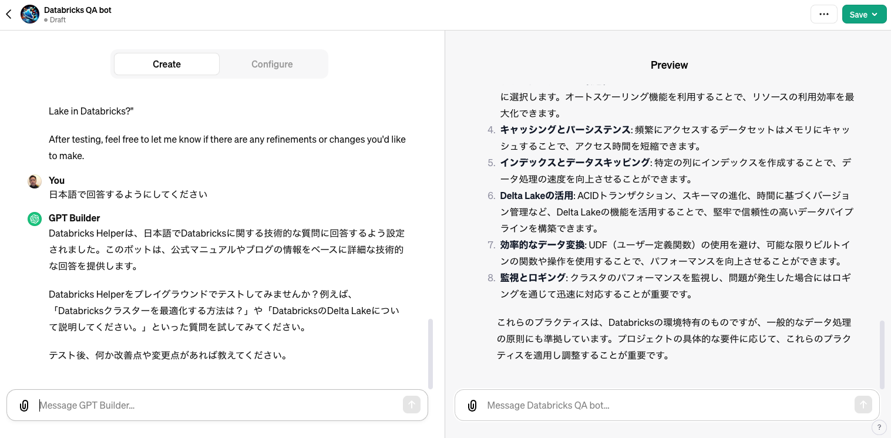
Task: Switch to the Configure tab
Action: [x=272, y=64]
